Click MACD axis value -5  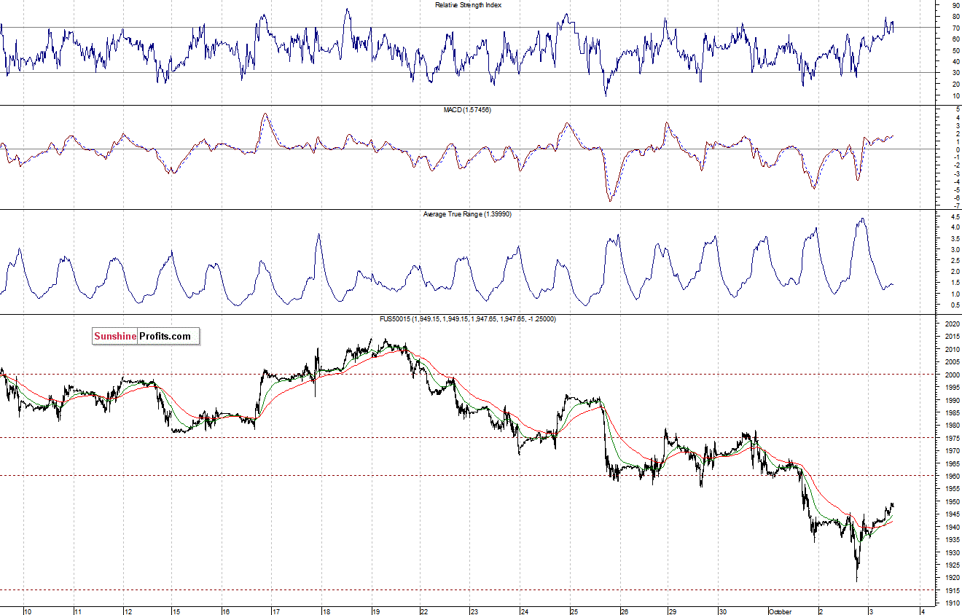pyautogui.click(x=955, y=189)
